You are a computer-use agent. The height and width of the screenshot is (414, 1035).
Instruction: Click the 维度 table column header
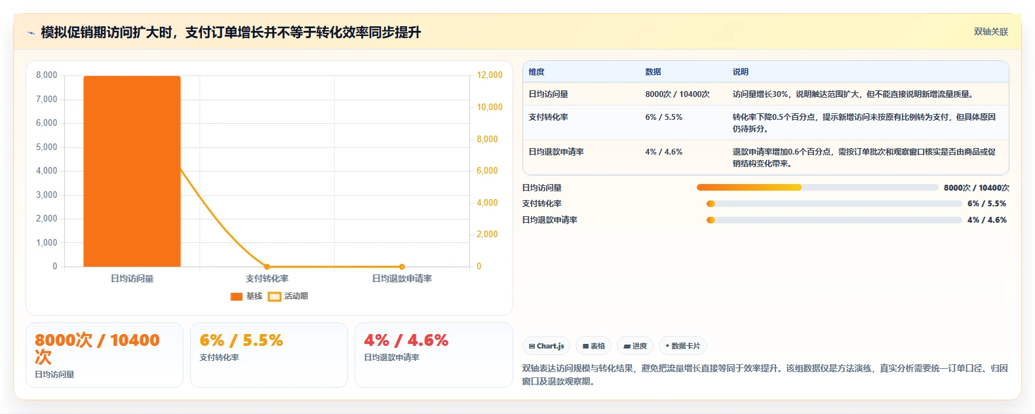[536, 72]
